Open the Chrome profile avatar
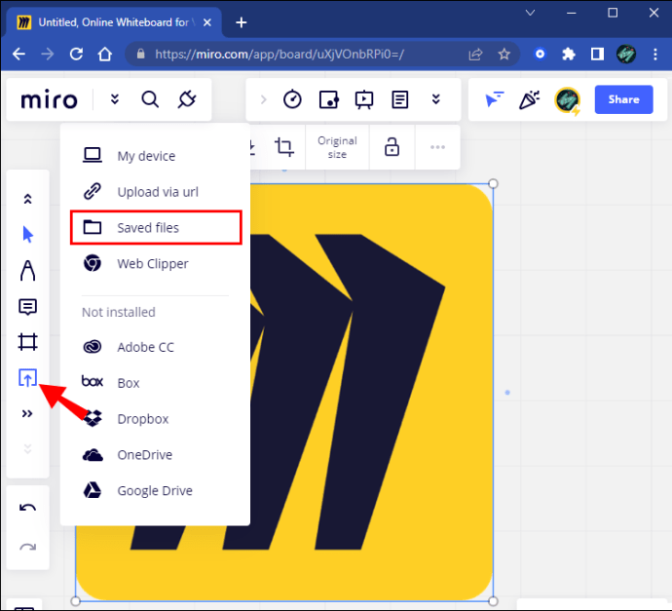The width and height of the screenshot is (672, 611). coord(625,54)
